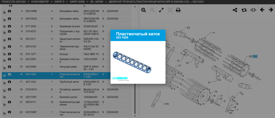Print the parts diagram
The height and width of the screenshot is (118, 275).
(x=178, y=10)
